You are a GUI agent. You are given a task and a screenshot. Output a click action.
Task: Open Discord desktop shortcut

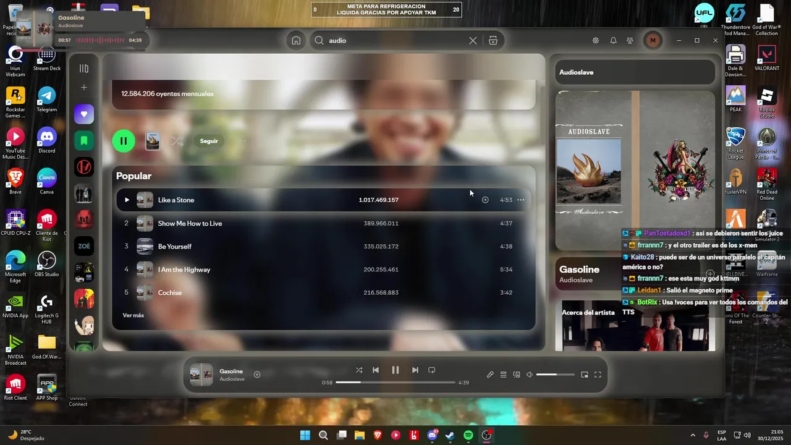pyautogui.click(x=47, y=140)
